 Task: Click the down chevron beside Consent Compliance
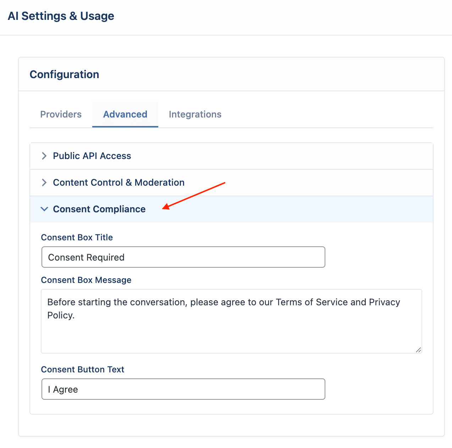[x=44, y=209]
